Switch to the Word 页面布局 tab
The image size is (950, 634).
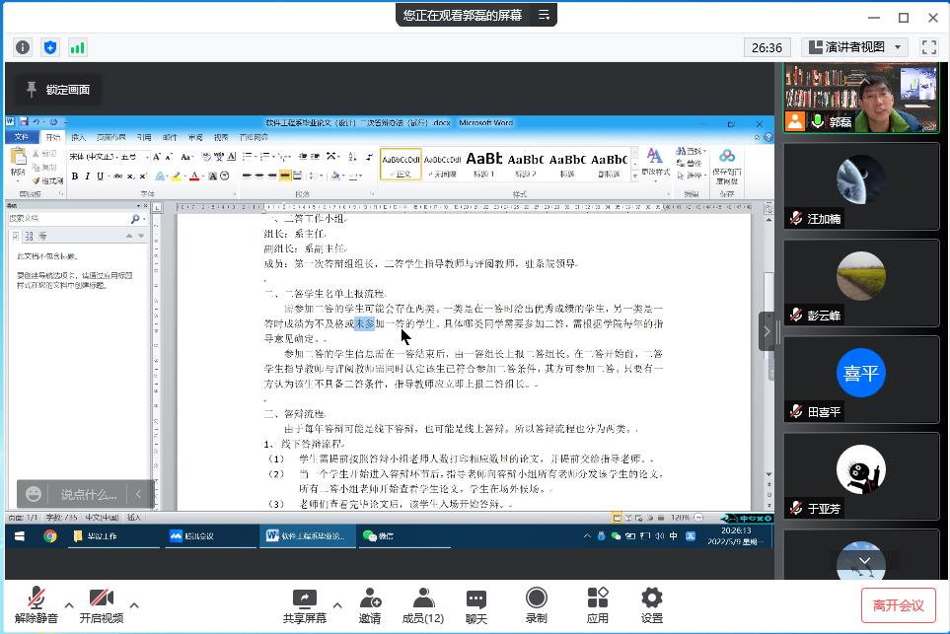[110, 137]
